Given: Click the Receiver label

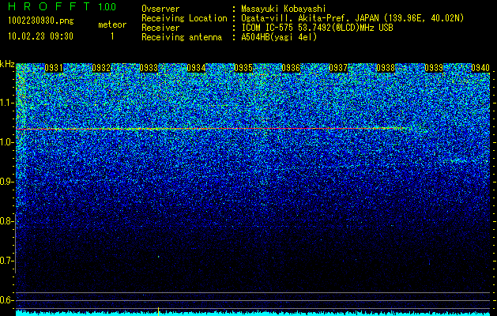Looking at the screenshot, I should [160, 28].
